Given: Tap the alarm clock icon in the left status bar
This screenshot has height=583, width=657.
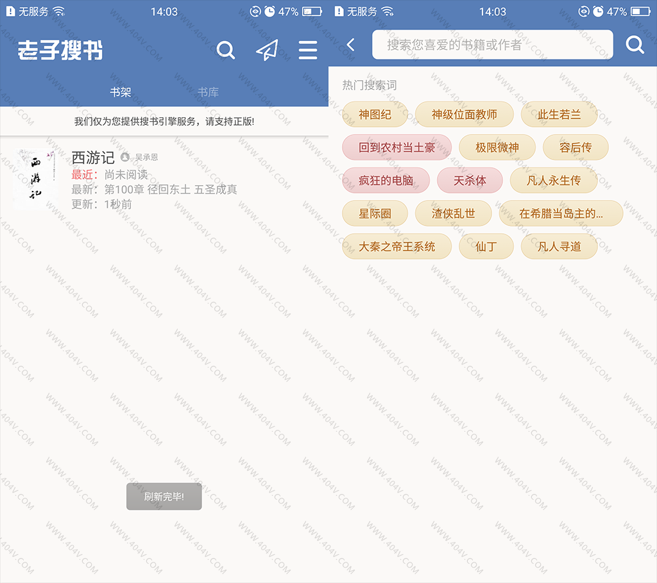Looking at the screenshot, I should (269, 12).
